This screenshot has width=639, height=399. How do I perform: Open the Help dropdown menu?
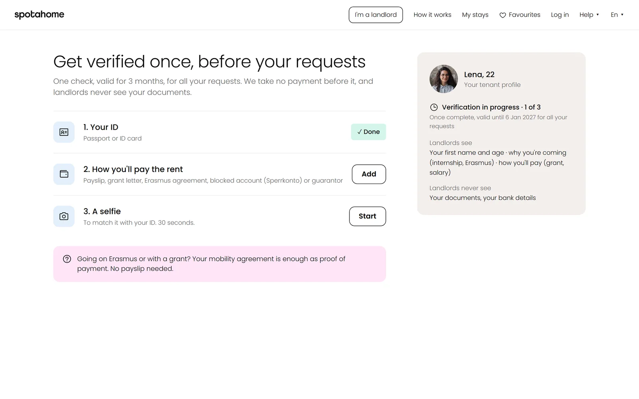pyautogui.click(x=589, y=15)
